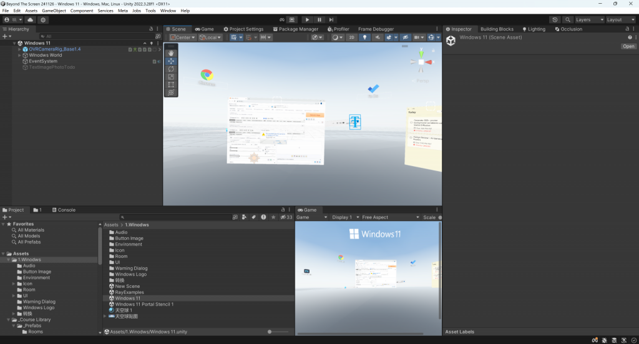Viewport: 639px width, 344px height.
Task: Focus the Hierarchy search field
Action: pyautogui.click(x=96, y=36)
